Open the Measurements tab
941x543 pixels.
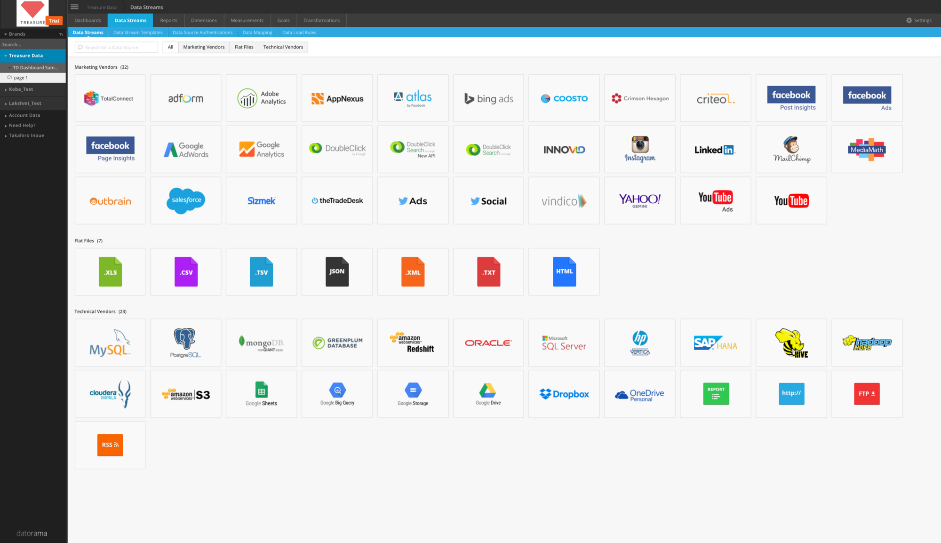(247, 20)
